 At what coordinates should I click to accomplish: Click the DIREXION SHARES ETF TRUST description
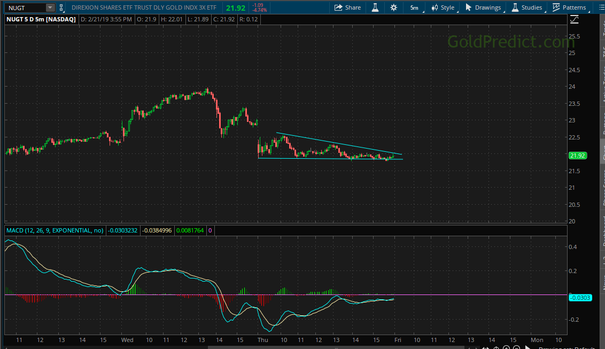pos(144,7)
